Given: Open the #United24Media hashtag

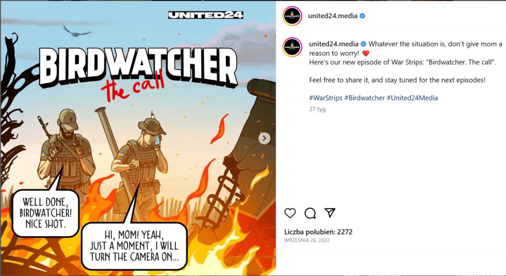Looking at the screenshot, I should pos(413,98).
